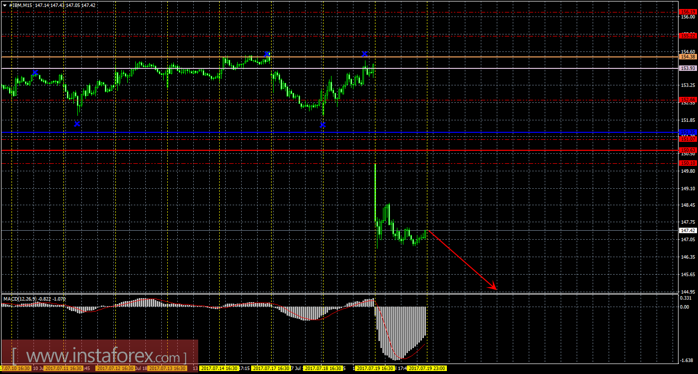This screenshot has height=374, width=698.
Task: Select the 153.93 price level tag
Action: coord(689,68)
